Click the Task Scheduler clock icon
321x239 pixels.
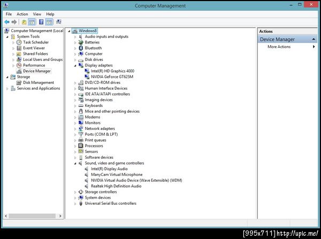tap(19, 42)
